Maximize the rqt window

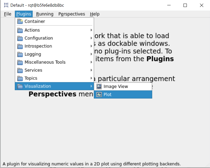click(185, 5)
